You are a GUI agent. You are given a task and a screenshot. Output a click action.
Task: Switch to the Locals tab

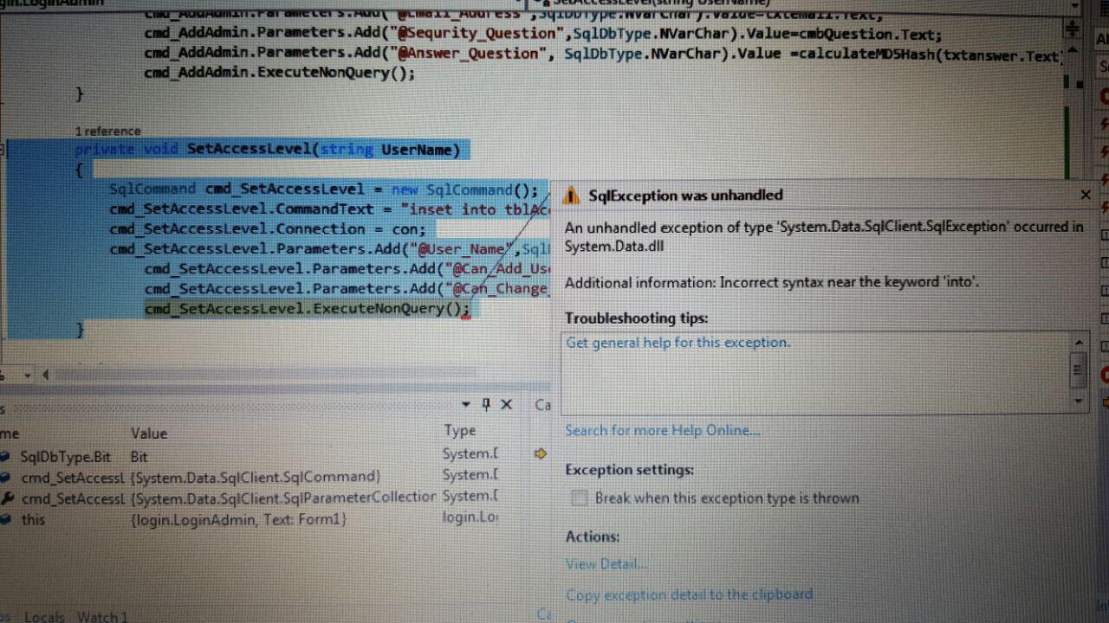(43, 616)
